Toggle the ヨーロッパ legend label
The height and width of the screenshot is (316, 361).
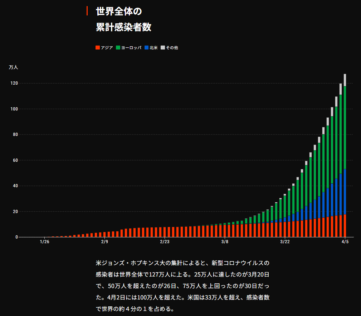tap(131, 48)
